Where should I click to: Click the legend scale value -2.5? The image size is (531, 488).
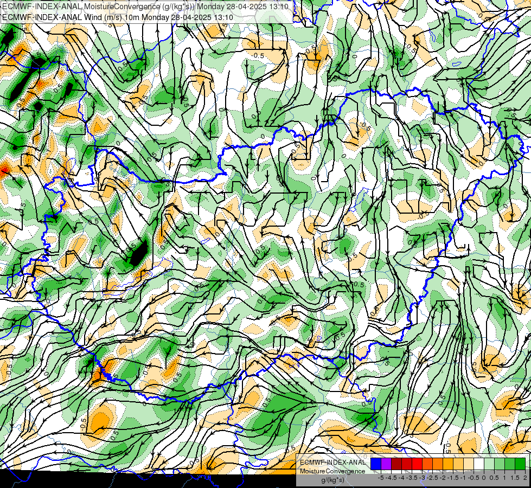point(433,478)
